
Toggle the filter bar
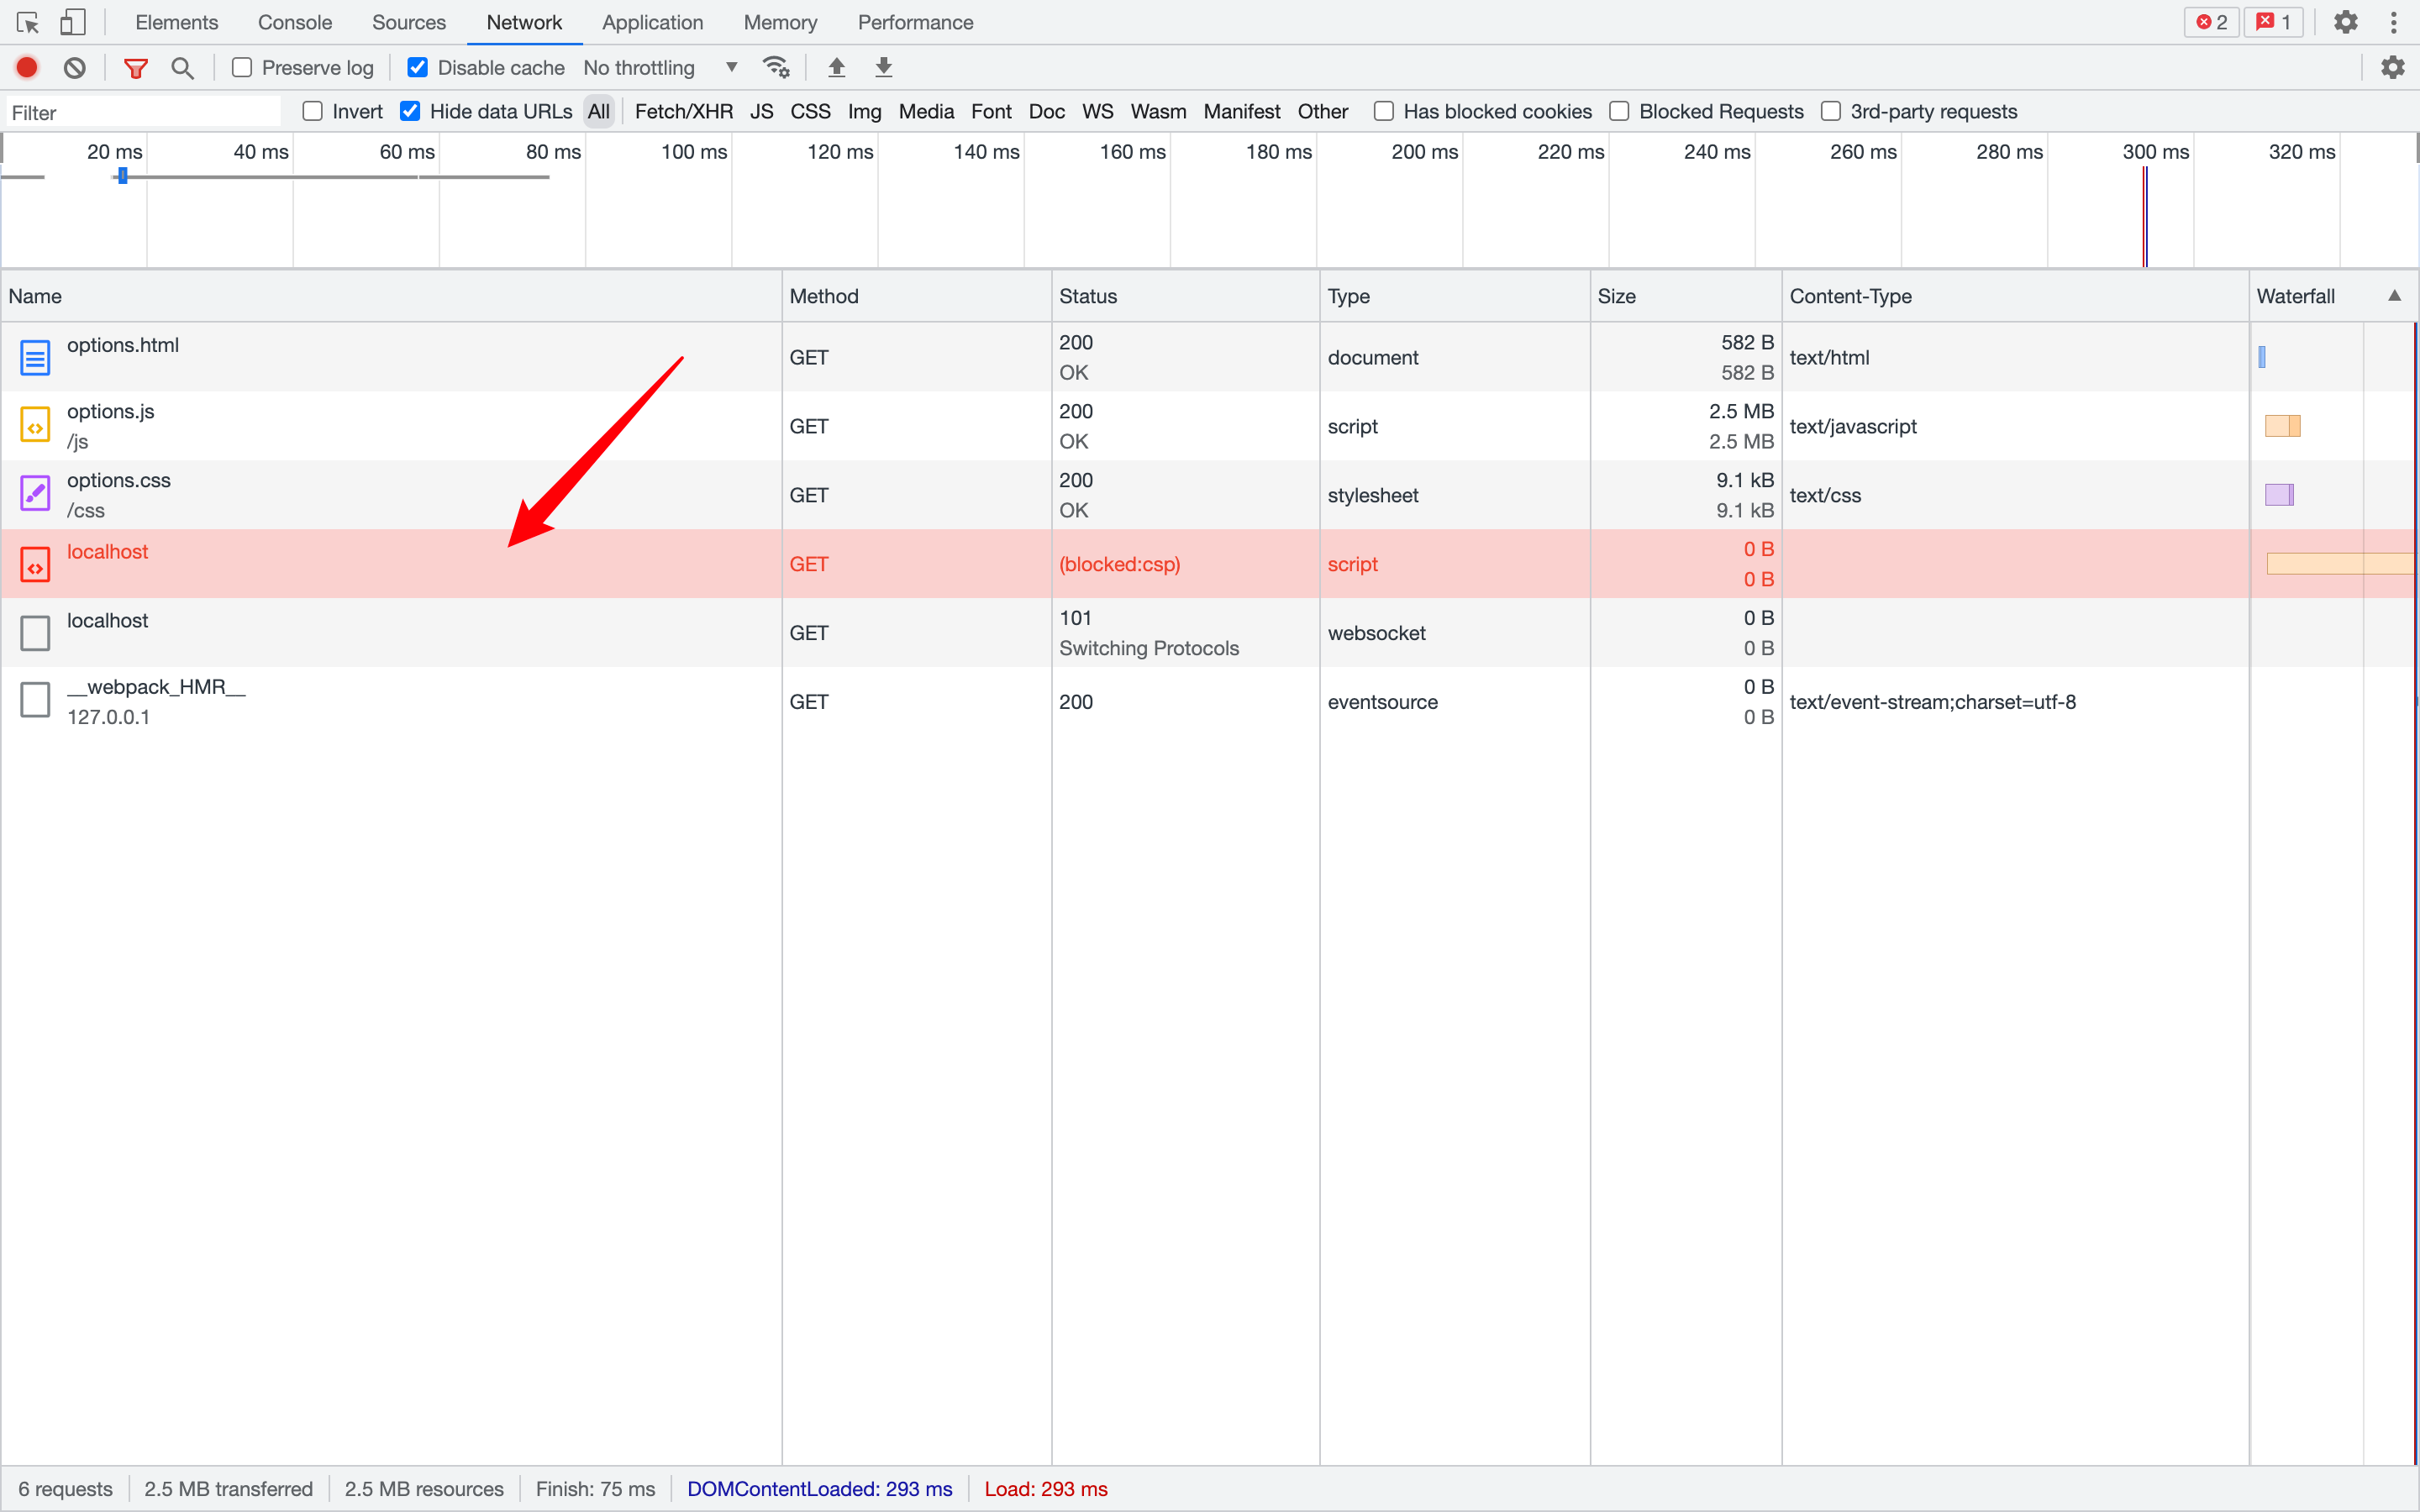(136, 67)
